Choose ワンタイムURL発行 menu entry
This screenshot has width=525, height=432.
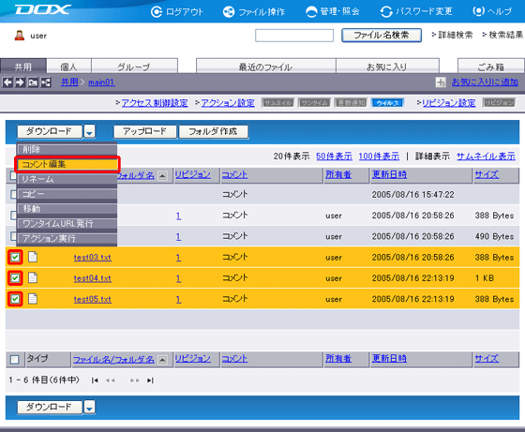click(67, 224)
